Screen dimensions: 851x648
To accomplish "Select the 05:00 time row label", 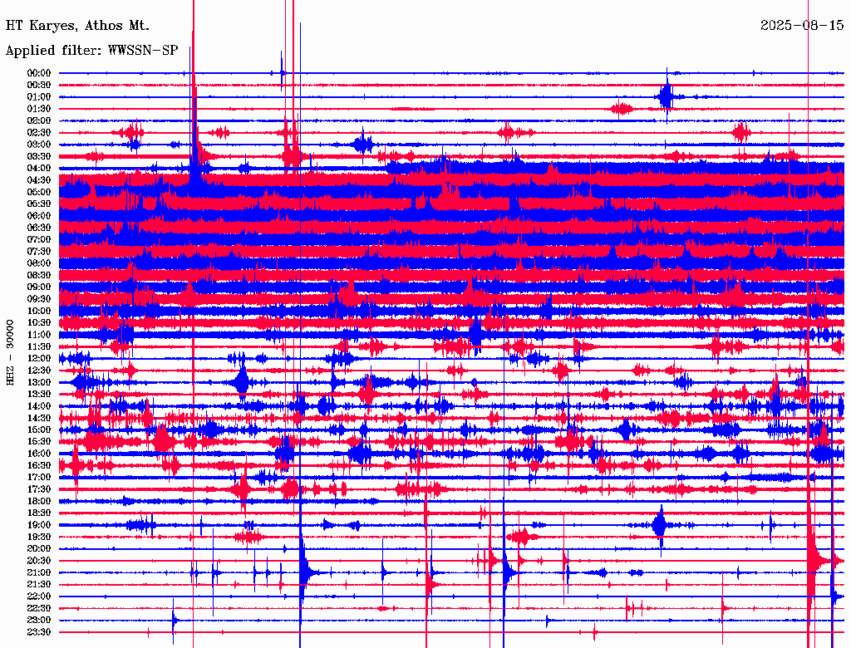I will 38,192.
